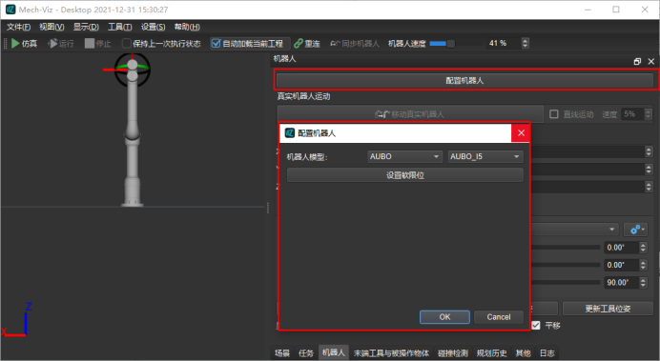Click the 移动真实机器人 button
The image size is (660, 361).
410,114
